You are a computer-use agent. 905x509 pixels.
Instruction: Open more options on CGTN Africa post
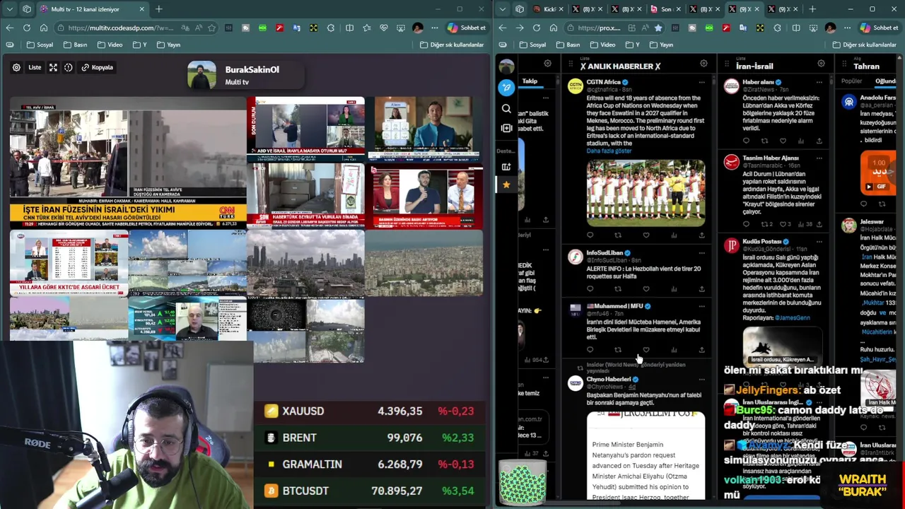701,82
